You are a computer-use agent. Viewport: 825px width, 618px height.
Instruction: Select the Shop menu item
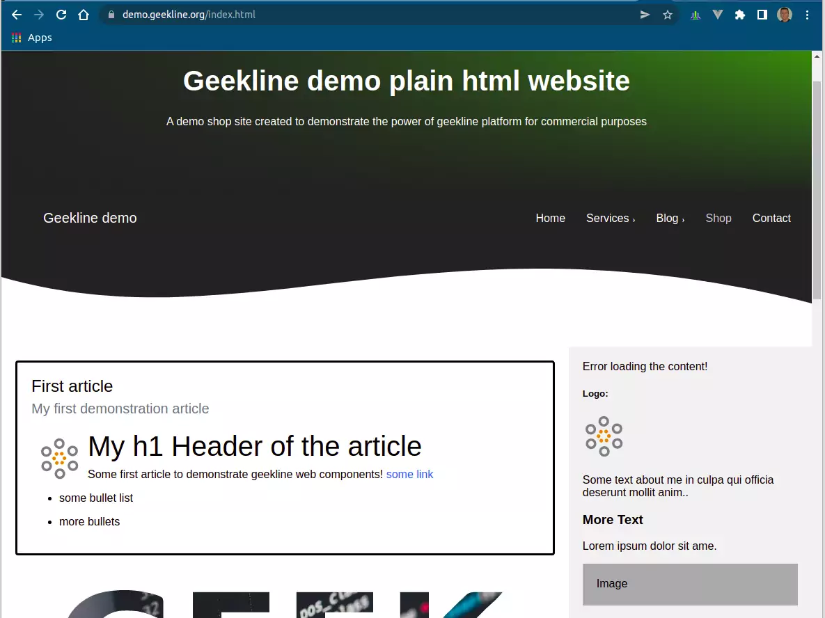coord(718,218)
